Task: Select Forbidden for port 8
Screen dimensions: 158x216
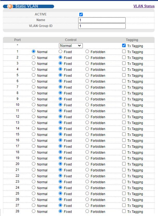Action: point(87,93)
